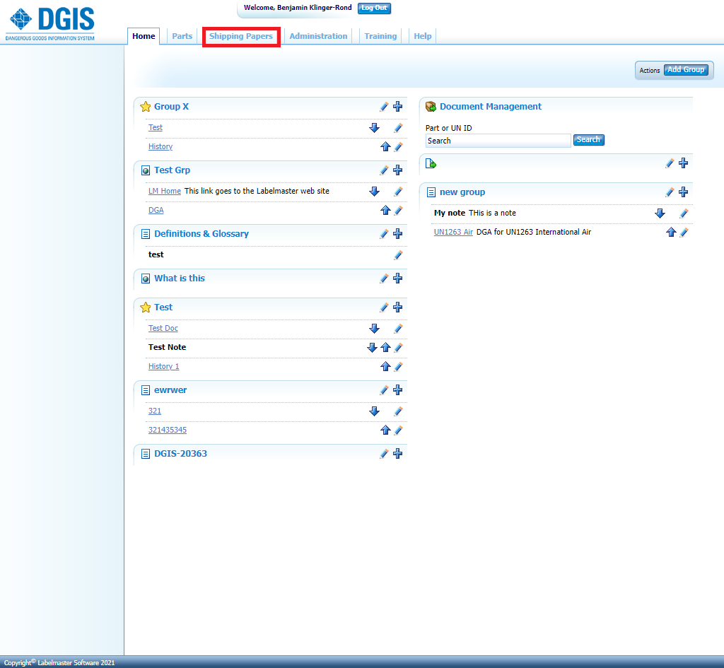724x668 pixels.
Task: Add an item to "What is this" group
Action: tap(397, 278)
